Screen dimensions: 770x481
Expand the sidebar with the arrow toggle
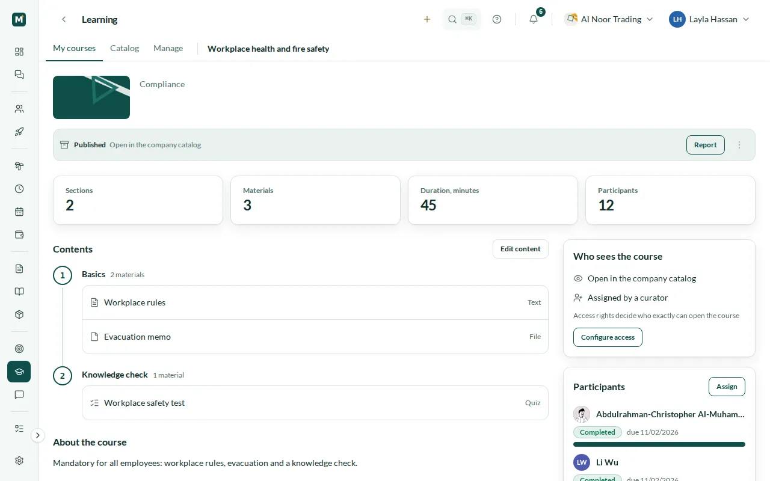click(38, 435)
